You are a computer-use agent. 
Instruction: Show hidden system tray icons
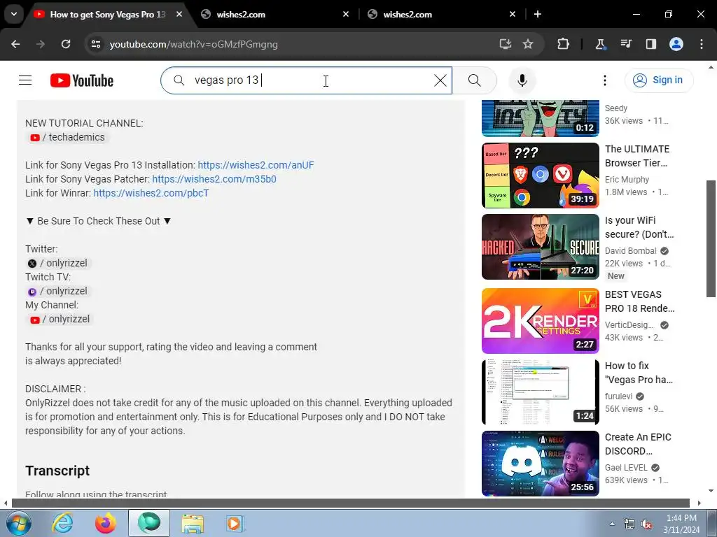(612, 524)
